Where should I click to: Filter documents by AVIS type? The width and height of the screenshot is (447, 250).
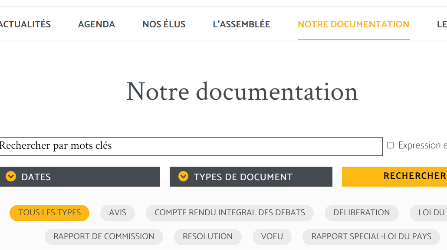click(118, 213)
